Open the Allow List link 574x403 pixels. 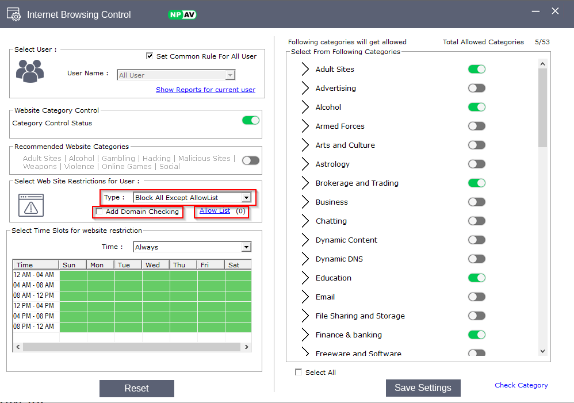pyautogui.click(x=215, y=211)
